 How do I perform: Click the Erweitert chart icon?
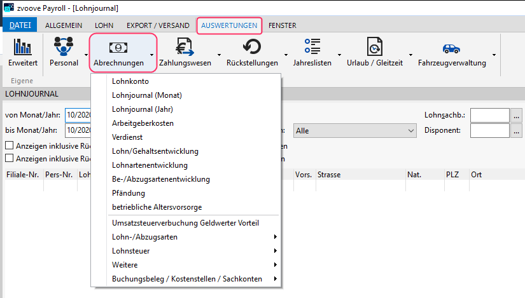coord(23,48)
